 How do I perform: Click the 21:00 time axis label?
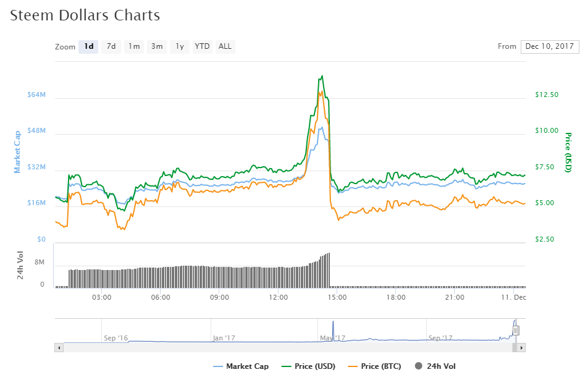pyautogui.click(x=455, y=297)
